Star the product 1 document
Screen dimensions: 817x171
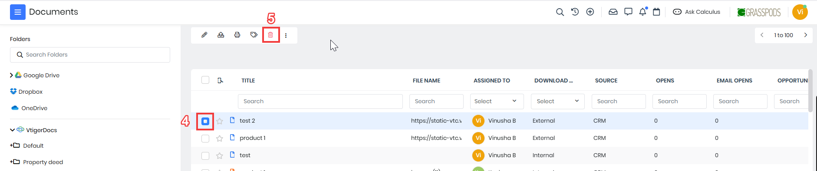(220, 139)
